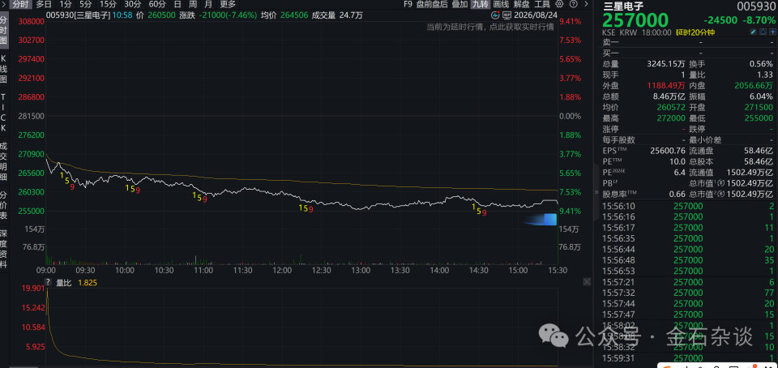The height and width of the screenshot is (368, 778).
Task: Click the 最低 255000 value
Action: coord(759,118)
